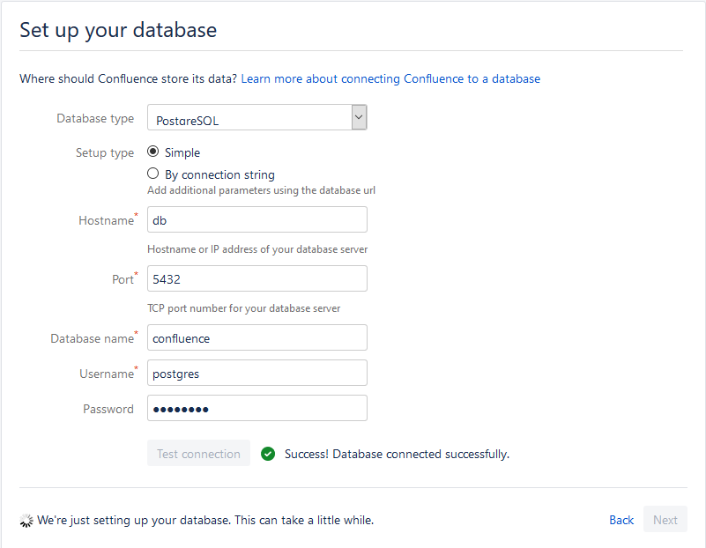Screen dimensions: 706x548
Task: Click the Database type label
Action: pyautogui.click(x=95, y=118)
